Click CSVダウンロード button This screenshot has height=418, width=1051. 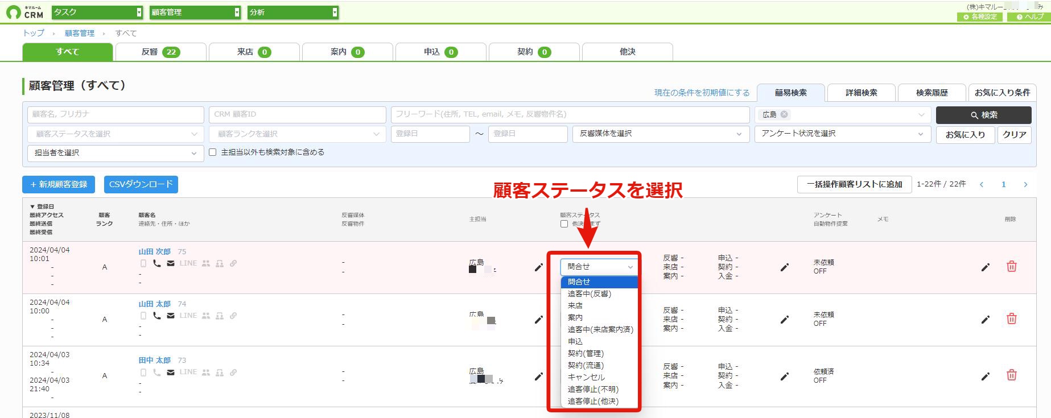click(x=141, y=184)
